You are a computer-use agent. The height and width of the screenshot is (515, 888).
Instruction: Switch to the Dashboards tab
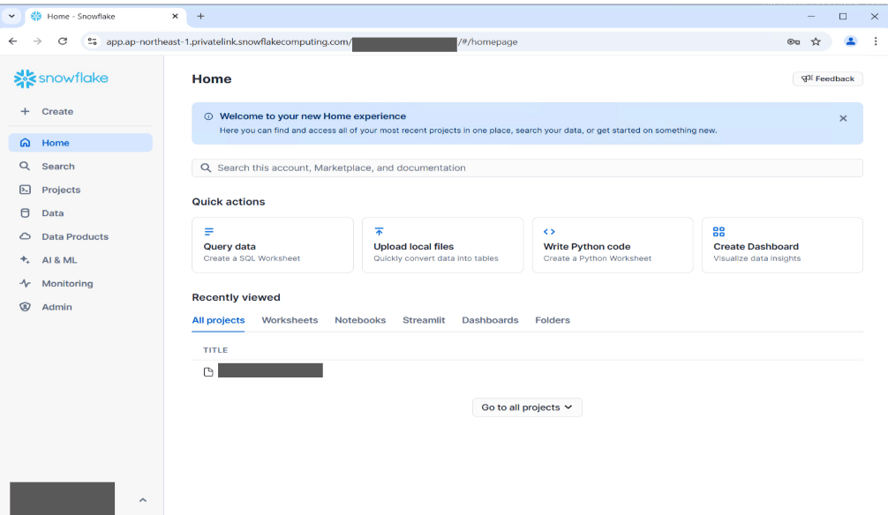pyautogui.click(x=490, y=320)
